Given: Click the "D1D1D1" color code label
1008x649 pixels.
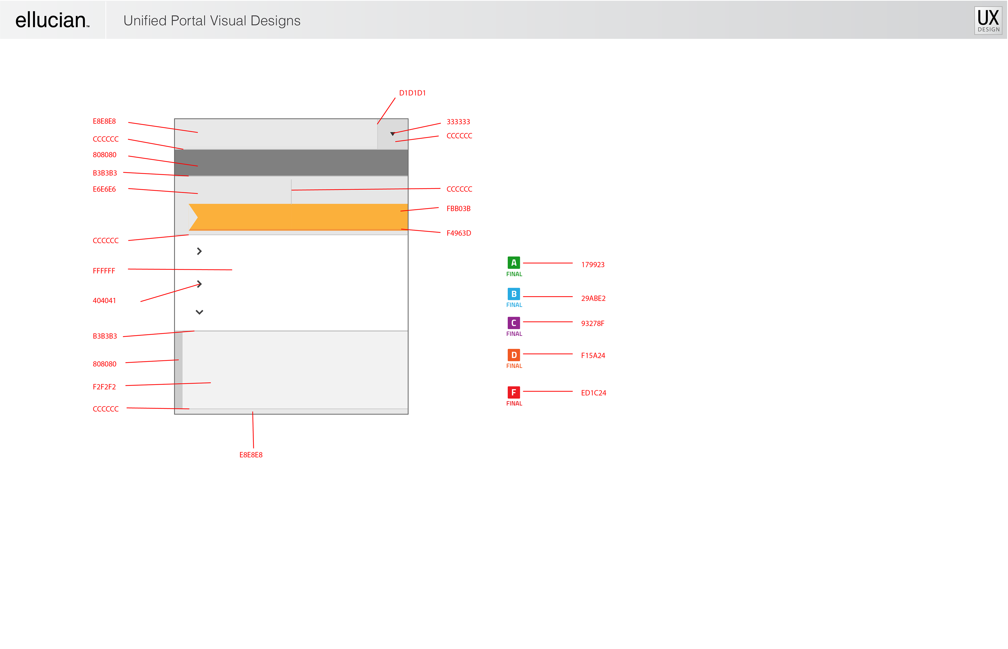Looking at the screenshot, I should tap(412, 93).
